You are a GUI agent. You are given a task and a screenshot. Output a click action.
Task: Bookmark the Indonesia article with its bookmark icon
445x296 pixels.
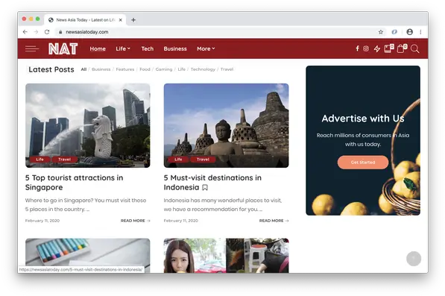tap(205, 187)
